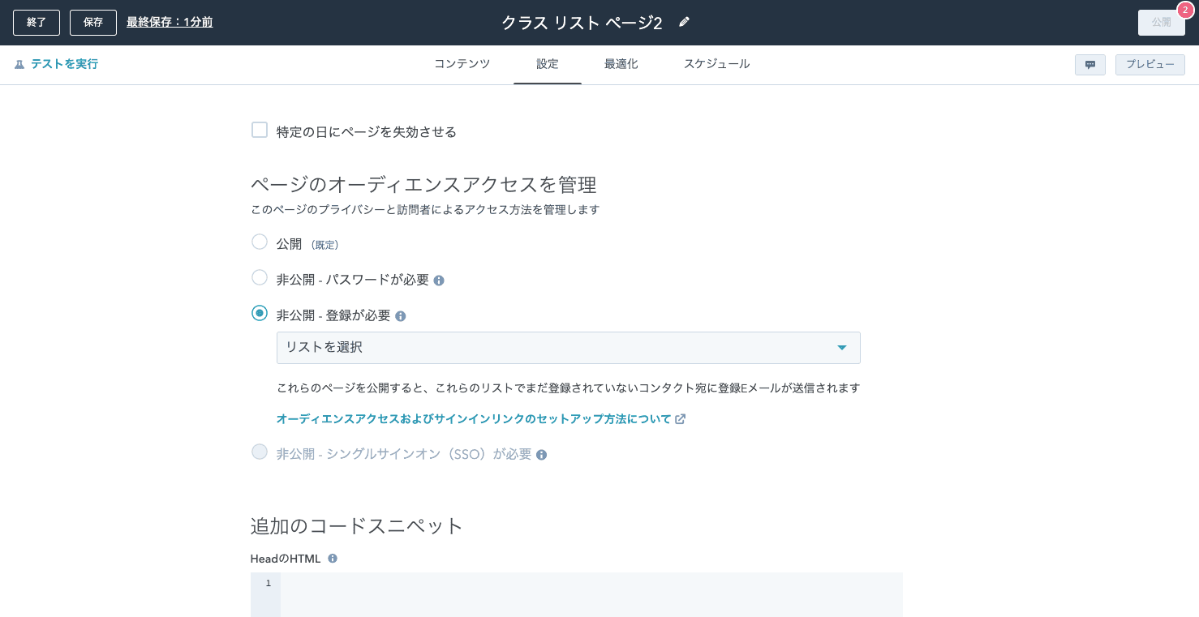Viewport: 1199px width, 617px height.
Task: Enable 特定の日にページを失効させる checkbox
Action: coord(260,130)
